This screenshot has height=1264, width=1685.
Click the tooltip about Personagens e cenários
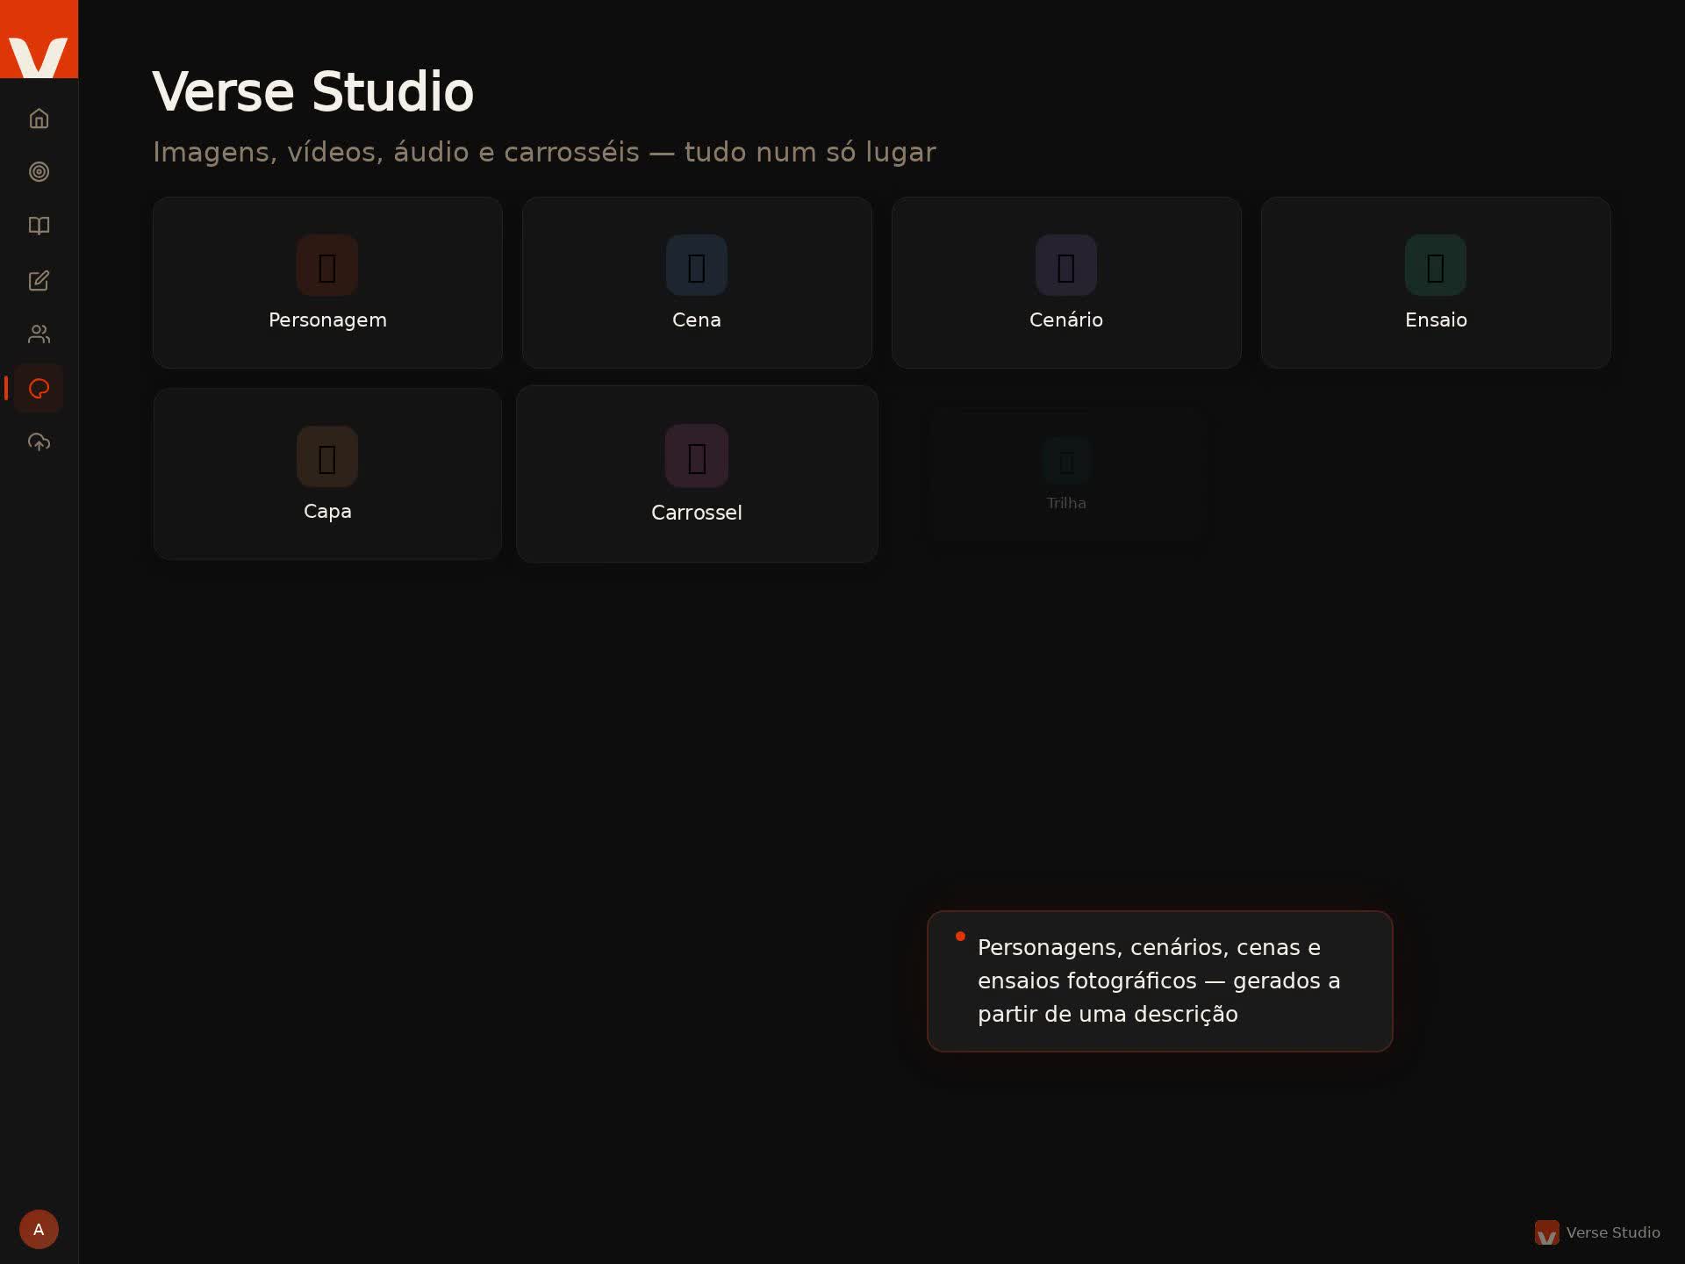click(1159, 980)
